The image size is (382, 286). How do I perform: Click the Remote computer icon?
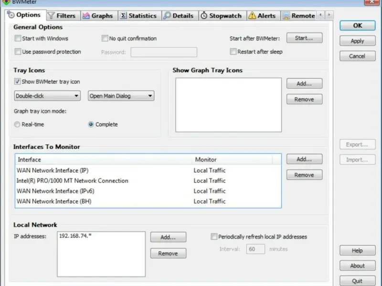286,16
